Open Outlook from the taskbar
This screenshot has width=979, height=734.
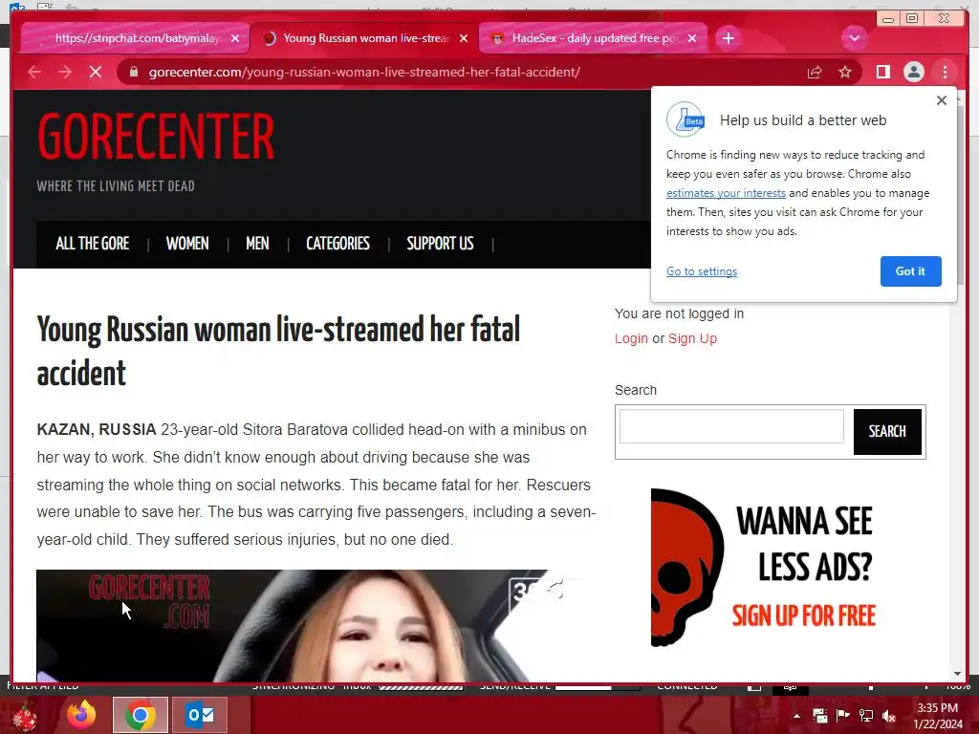[x=200, y=715]
